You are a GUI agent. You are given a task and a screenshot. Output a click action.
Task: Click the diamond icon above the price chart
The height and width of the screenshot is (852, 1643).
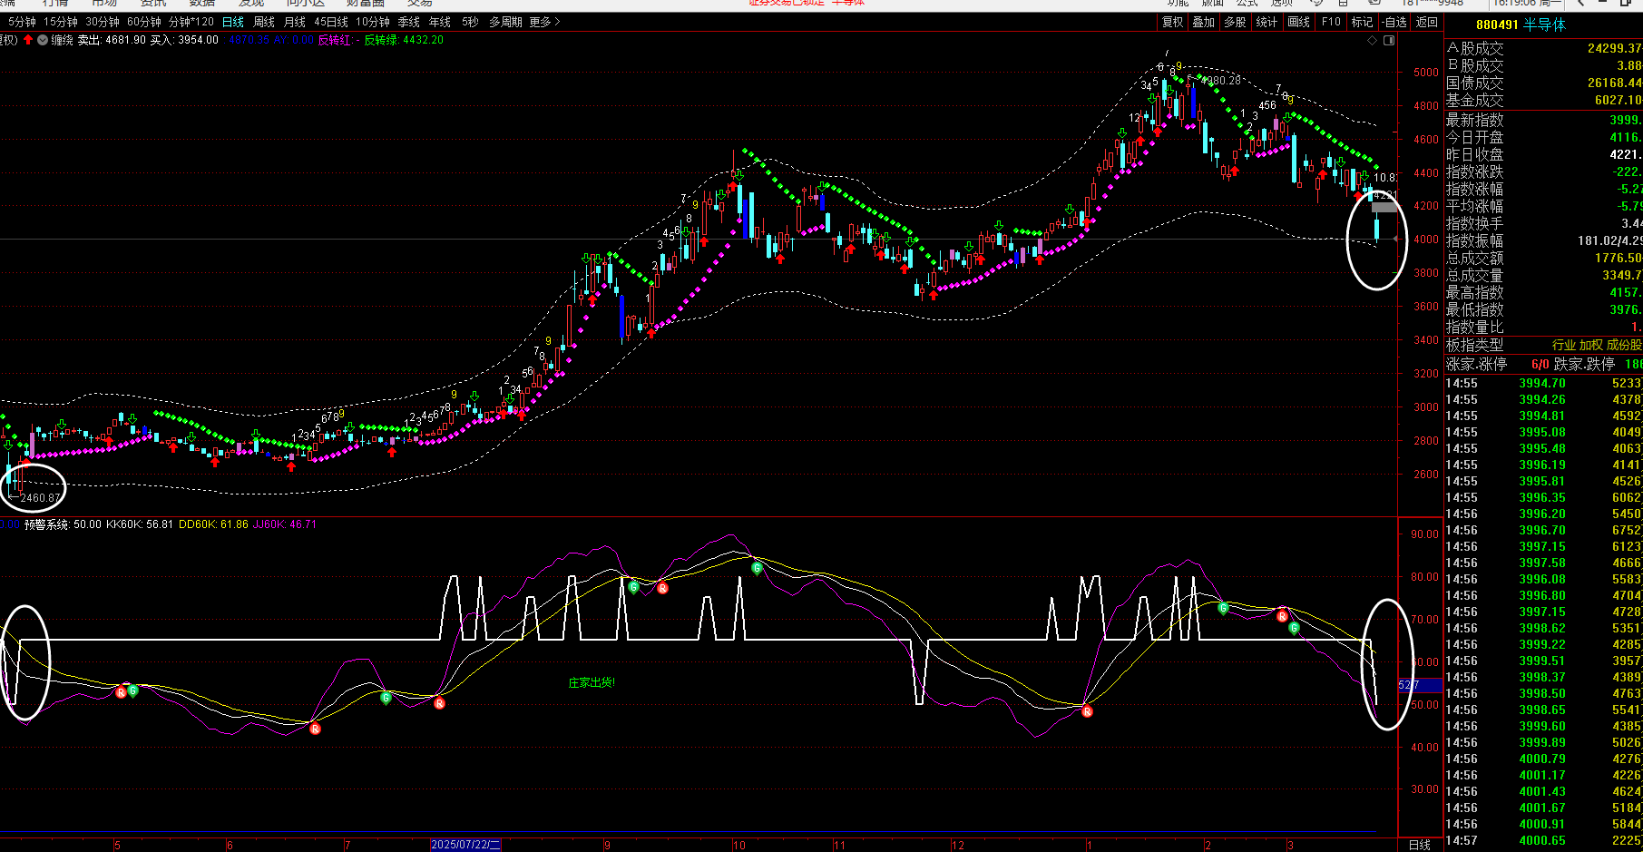(x=1374, y=40)
